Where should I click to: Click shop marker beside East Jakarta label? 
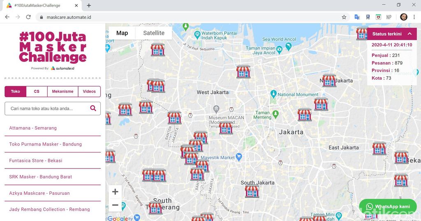379,148
